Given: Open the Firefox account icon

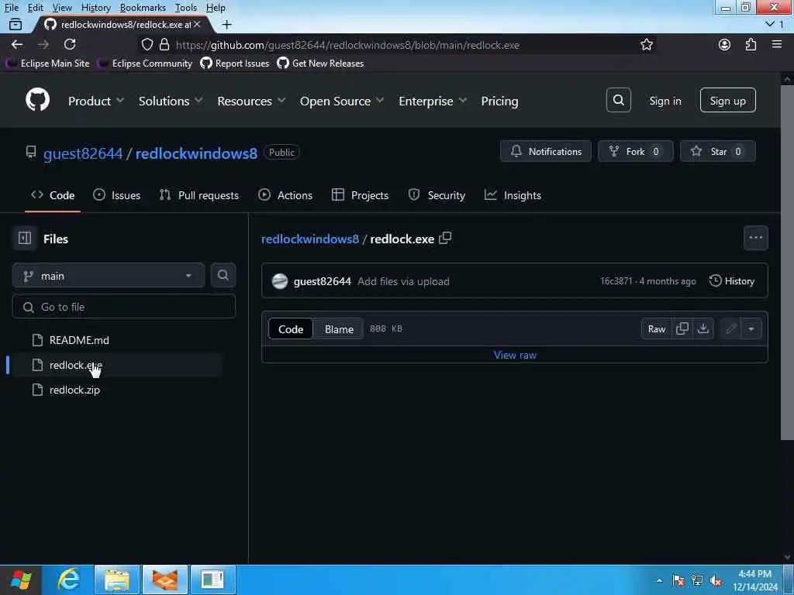Looking at the screenshot, I should click(x=725, y=44).
